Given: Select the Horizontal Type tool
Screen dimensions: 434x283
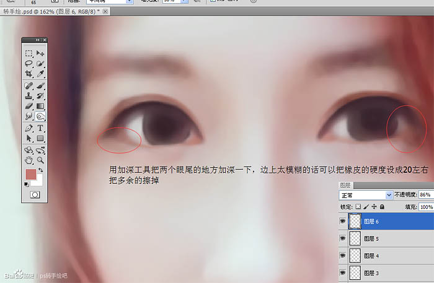Looking at the screenshot, I should click(x=40, y=128).
